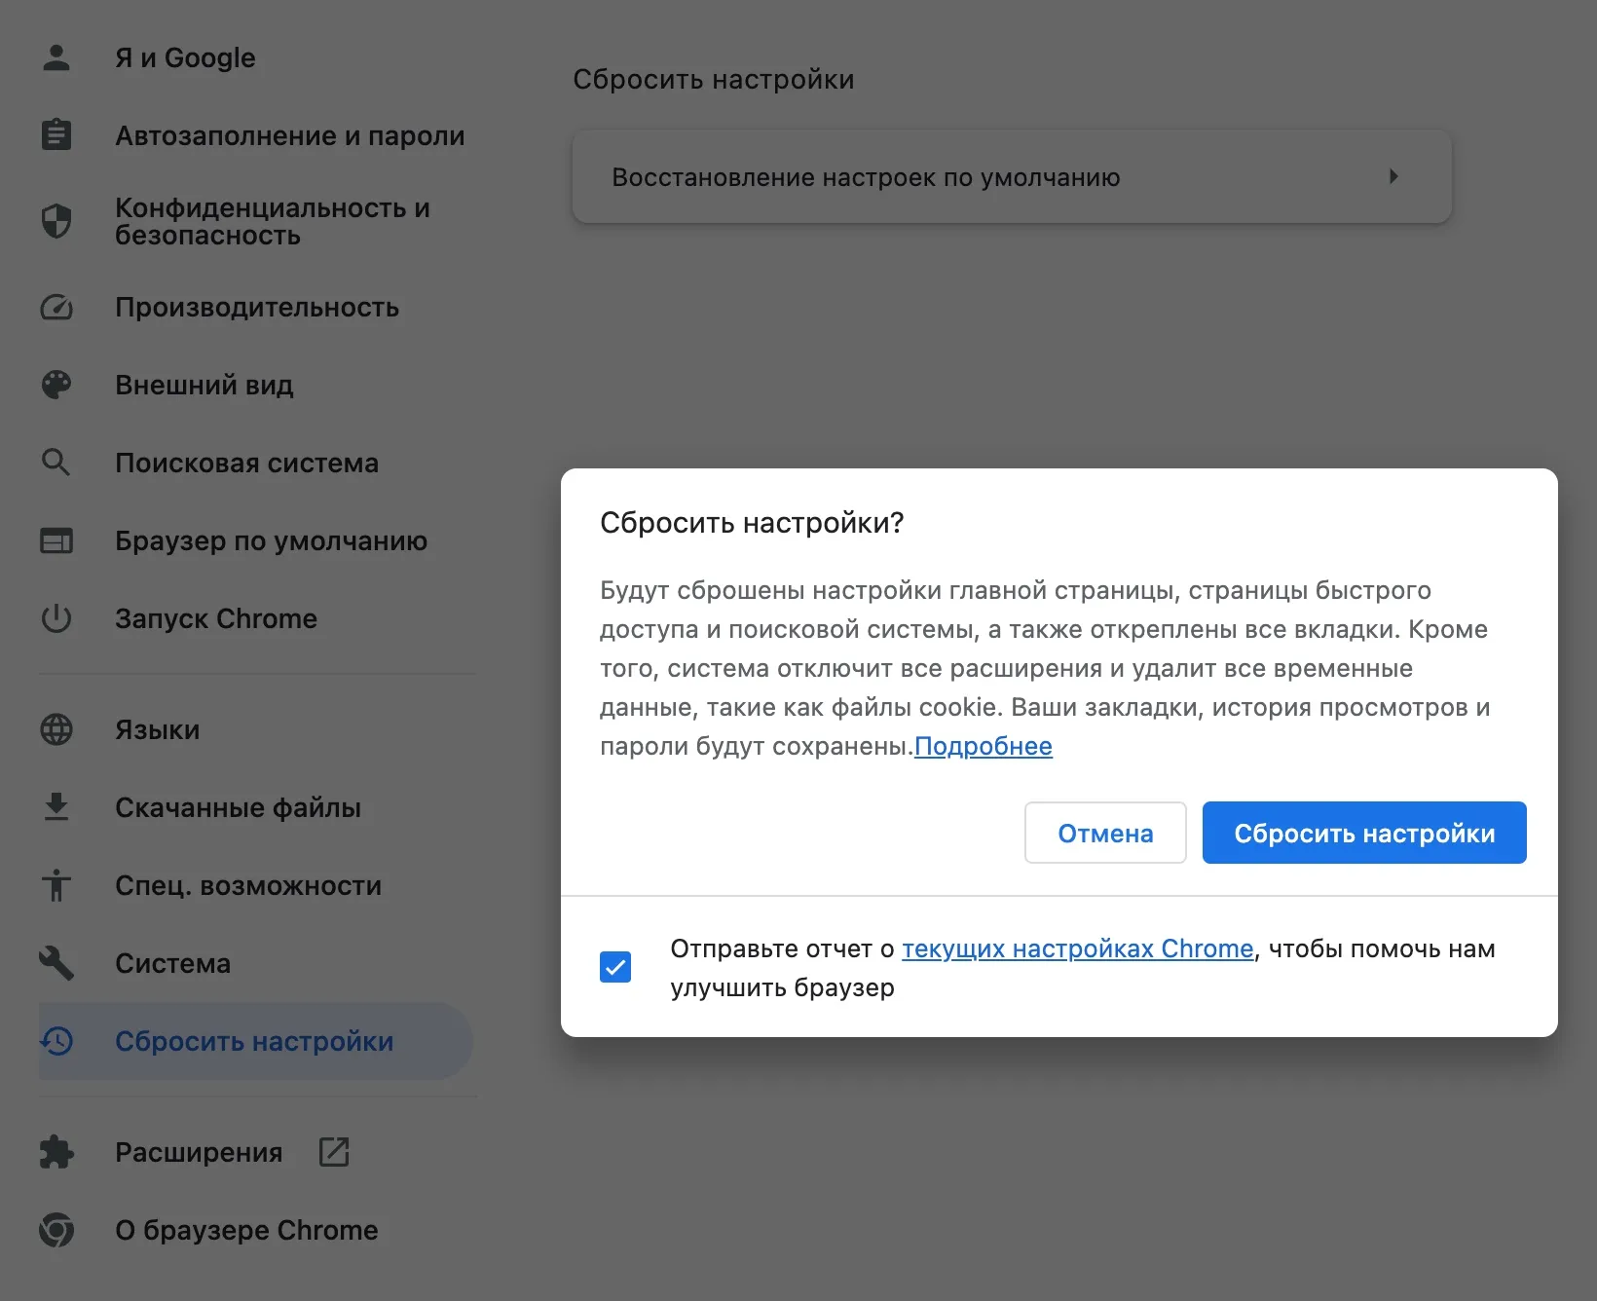Expand the arrow on Восстановление настроек по умолчанию
Screen dimensions: 1597x1301
pos(1393,176)
